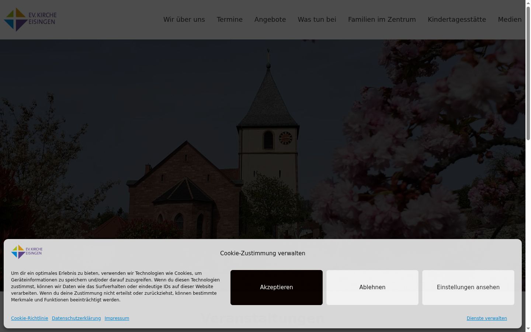Screen dimensions: 531x332
Task: Click the Cookie-Zustimmung verwalten heading
Action: 263,253
